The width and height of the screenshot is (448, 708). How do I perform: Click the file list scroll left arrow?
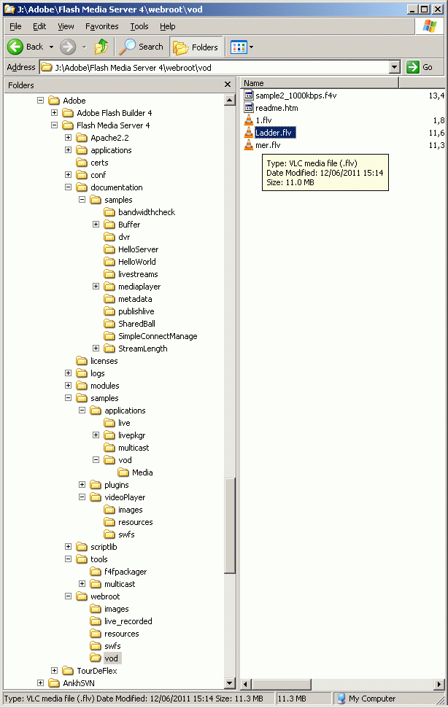point(245,684)
